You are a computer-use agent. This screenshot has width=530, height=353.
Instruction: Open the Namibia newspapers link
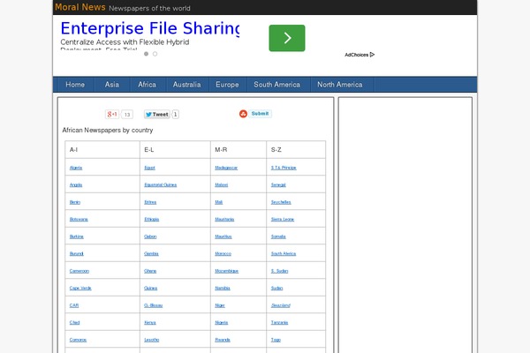pos(223,289)
